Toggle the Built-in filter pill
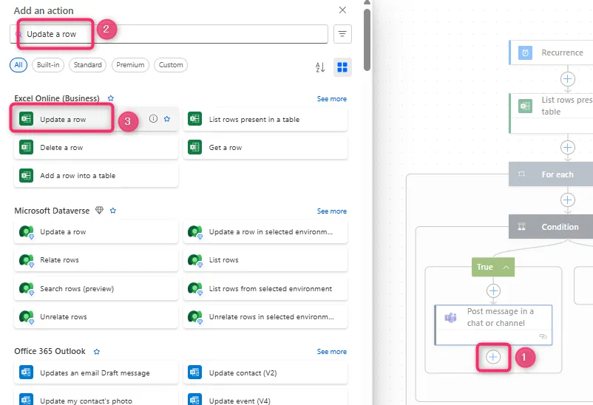The width and height of the screenshot is (593, 405). click(48, 65)
